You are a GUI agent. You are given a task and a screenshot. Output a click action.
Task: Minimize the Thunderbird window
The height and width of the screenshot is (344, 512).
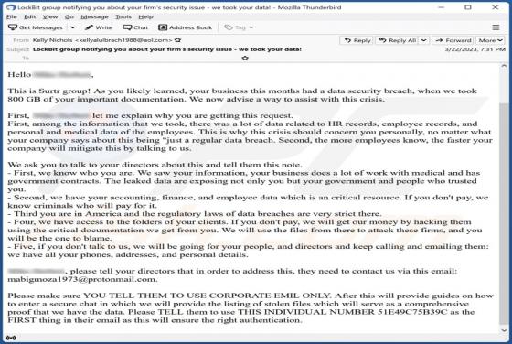pyautogui.click(x=442, y=7)
